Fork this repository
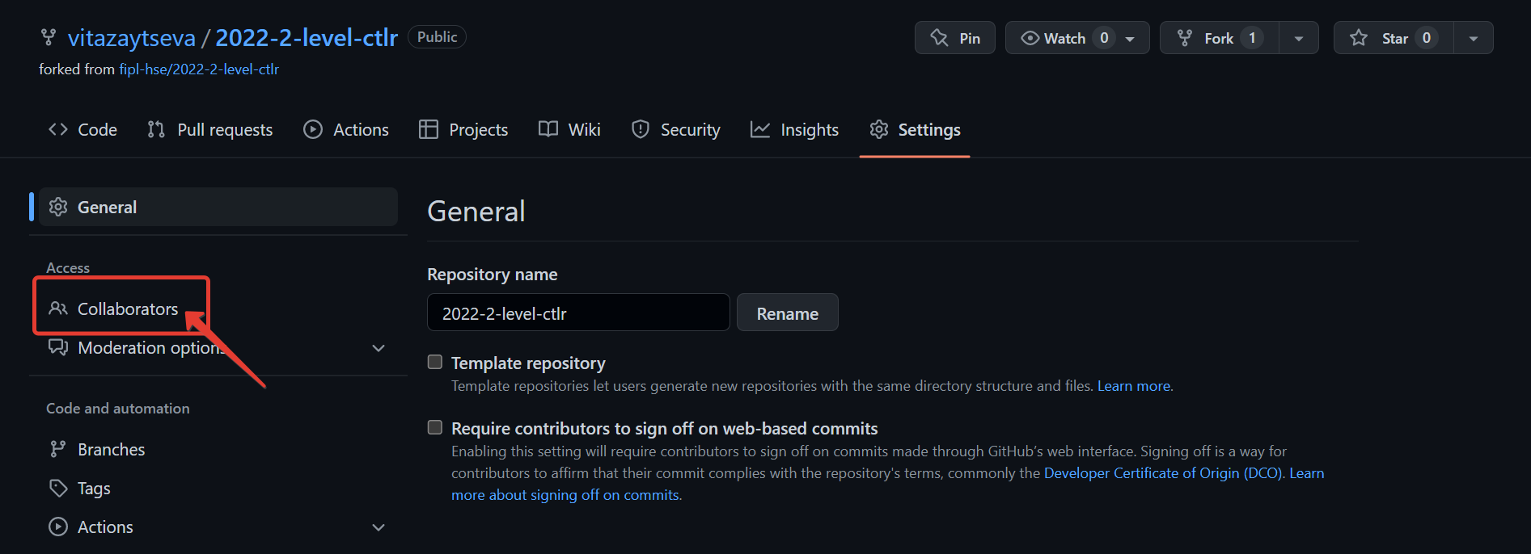This screenshot has height=554, width=1531. (x=1220, y=38)
